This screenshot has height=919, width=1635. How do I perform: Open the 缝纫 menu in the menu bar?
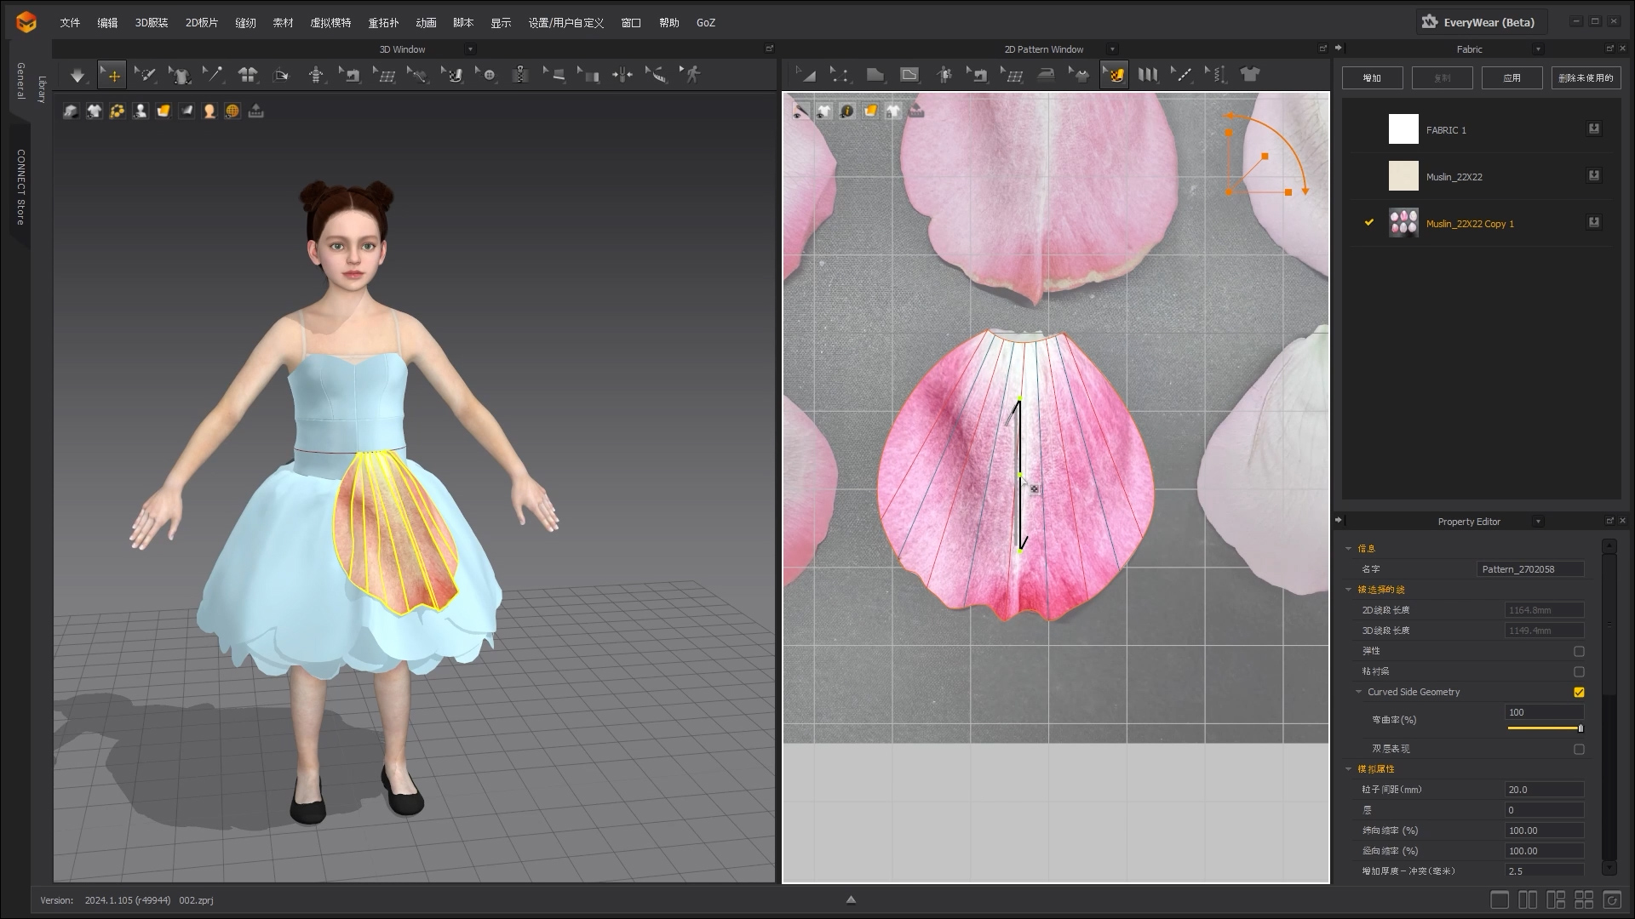(x=246, y=23)
